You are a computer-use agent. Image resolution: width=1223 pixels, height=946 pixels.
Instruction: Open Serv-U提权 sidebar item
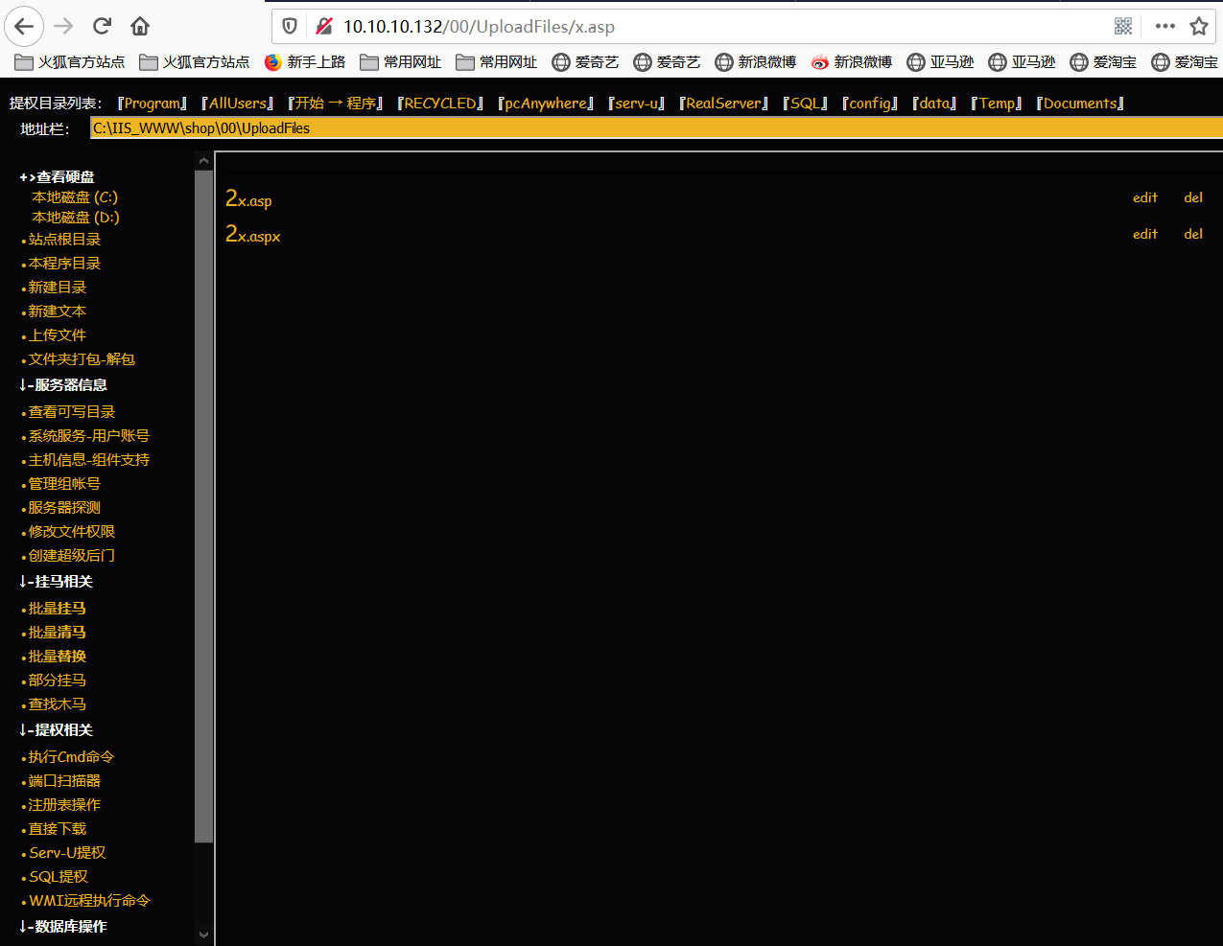coord(67,853)
